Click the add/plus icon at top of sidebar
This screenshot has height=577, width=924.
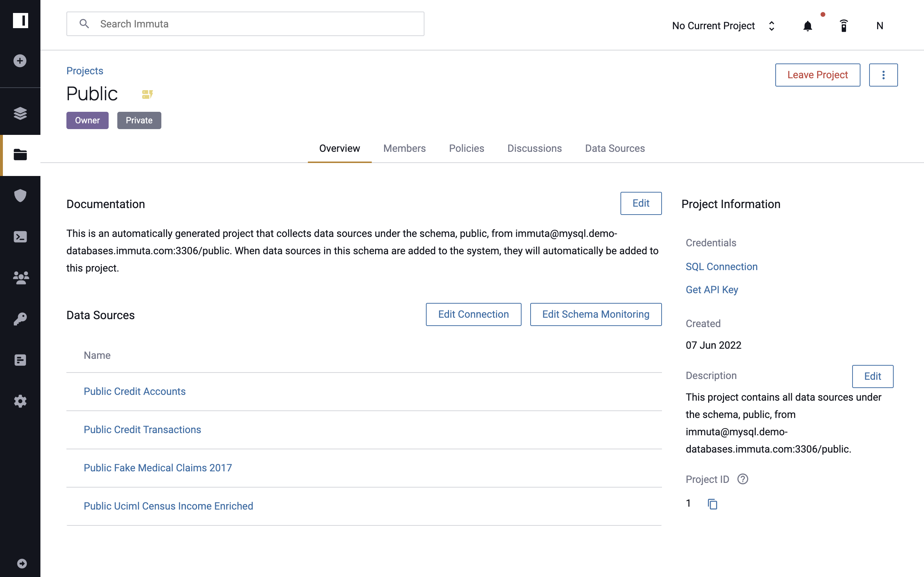click(x=20, y=60)
